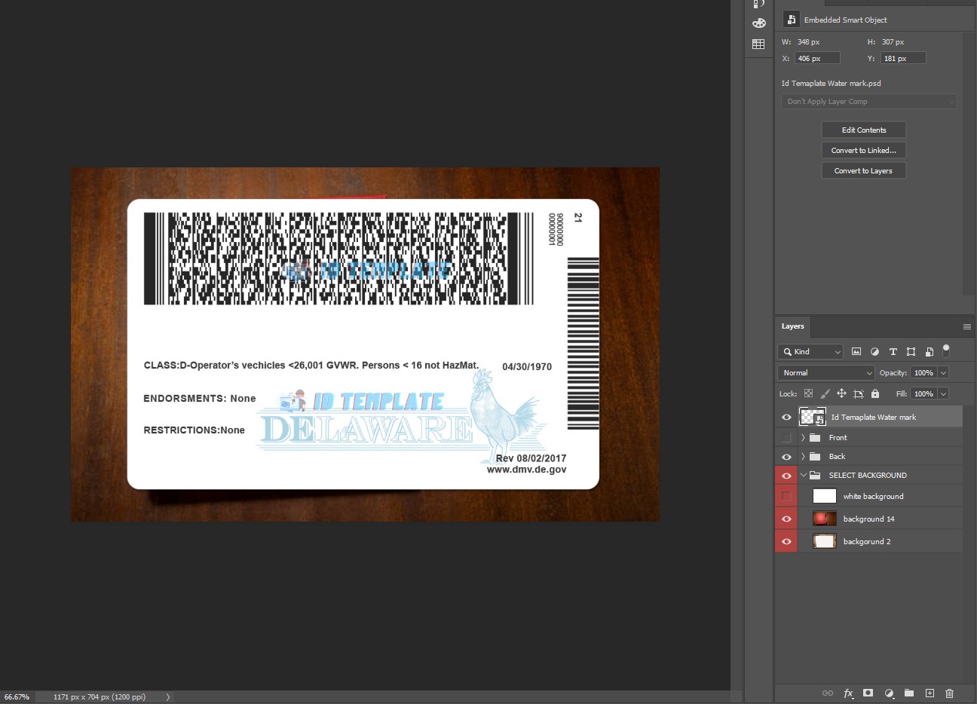Add a layer mask
Screen dimensions: 977x704
(868, 693)
